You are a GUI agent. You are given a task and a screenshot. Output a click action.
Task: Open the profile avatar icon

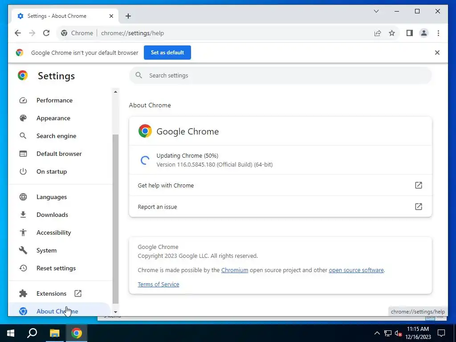pyautogui.click(x=424, y=33)
